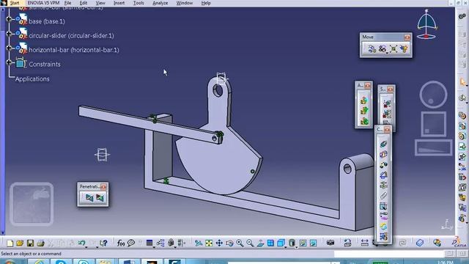This screenshot has width=469, height=264.
Task: Open the Shading view mode dropdown arrow
Action: point(296,247)
